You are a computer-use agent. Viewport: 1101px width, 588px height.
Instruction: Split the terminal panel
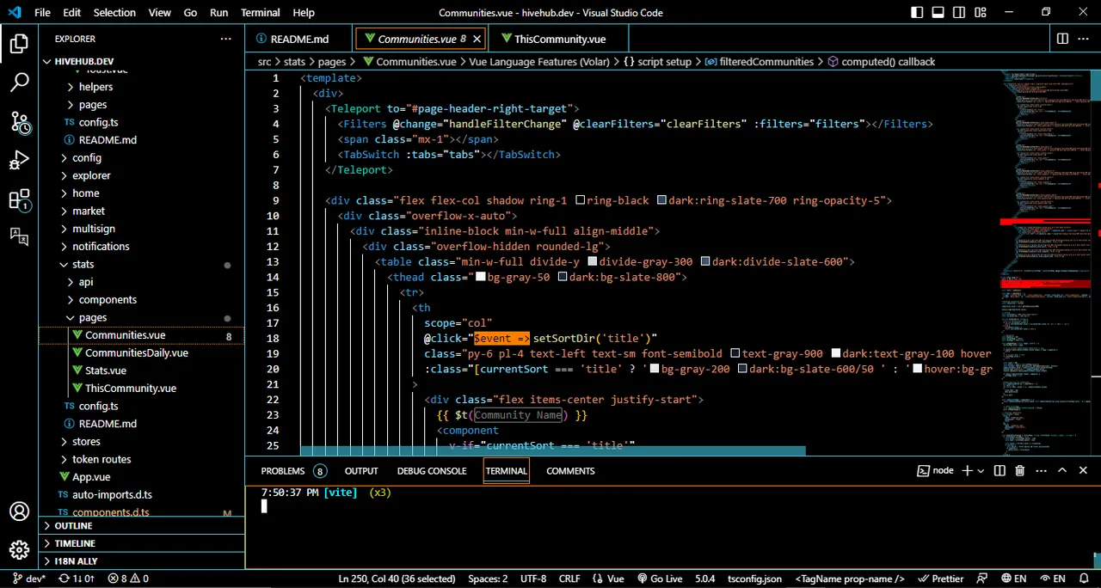coord(1000,470)
